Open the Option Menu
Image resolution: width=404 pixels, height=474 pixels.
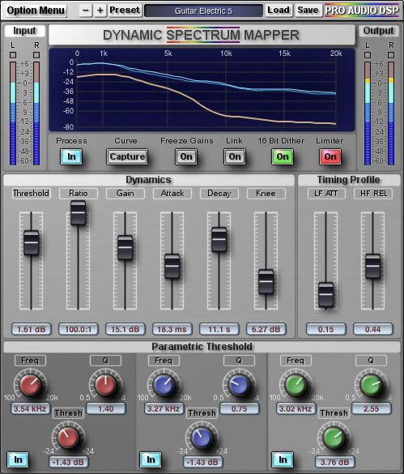pyautogui.click(x=36, y=11)
